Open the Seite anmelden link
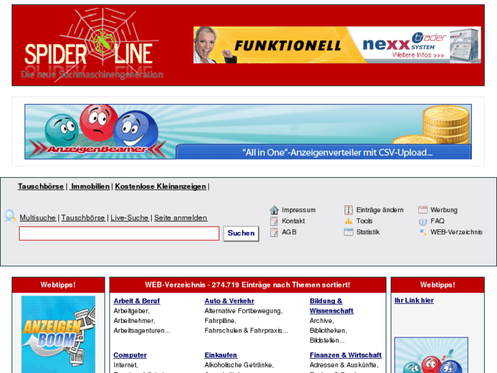497x373 pixels. [x=180, y=218]
